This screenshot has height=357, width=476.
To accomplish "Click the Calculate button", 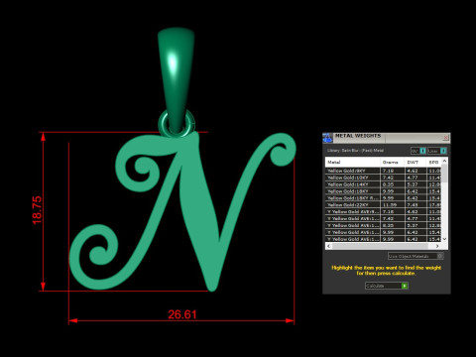I will pyautogui.click(x=387, y=286).
